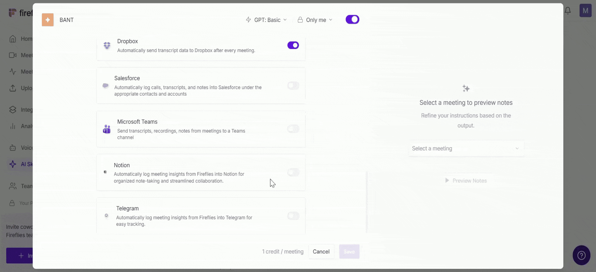Click the purple invite button in sidebar

19,256
